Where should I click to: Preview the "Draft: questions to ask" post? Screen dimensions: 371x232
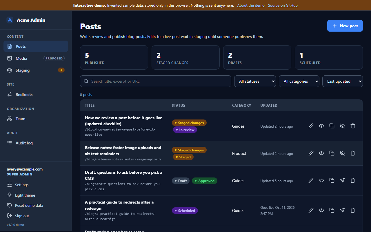coord(321,180)
